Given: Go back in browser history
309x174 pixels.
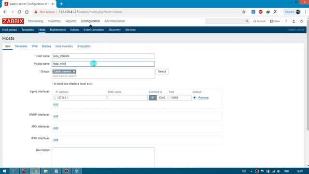Looking at the screenshot, I should pyautogui.click(x=5, y=12).
